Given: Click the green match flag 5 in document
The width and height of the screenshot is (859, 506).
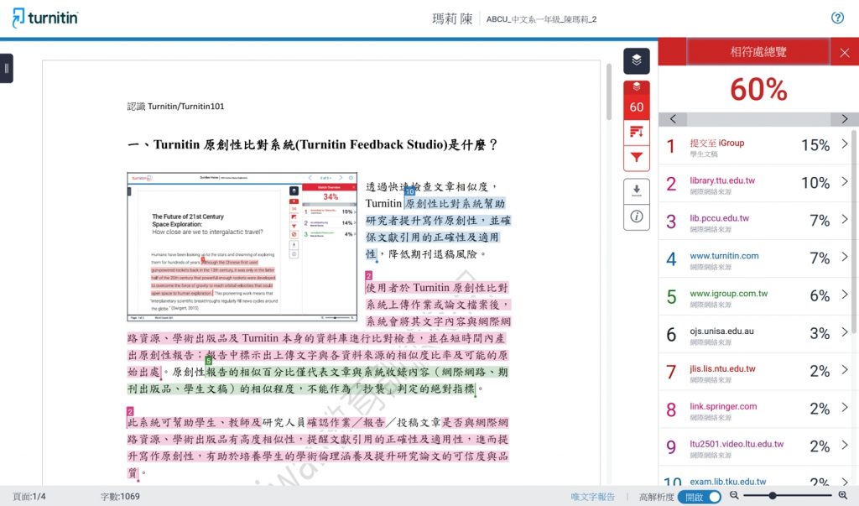Looking at the screenshot, I should tap(208, 361).
